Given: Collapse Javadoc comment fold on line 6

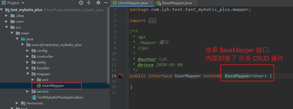Looking at the screenshot, I should 128,31.
